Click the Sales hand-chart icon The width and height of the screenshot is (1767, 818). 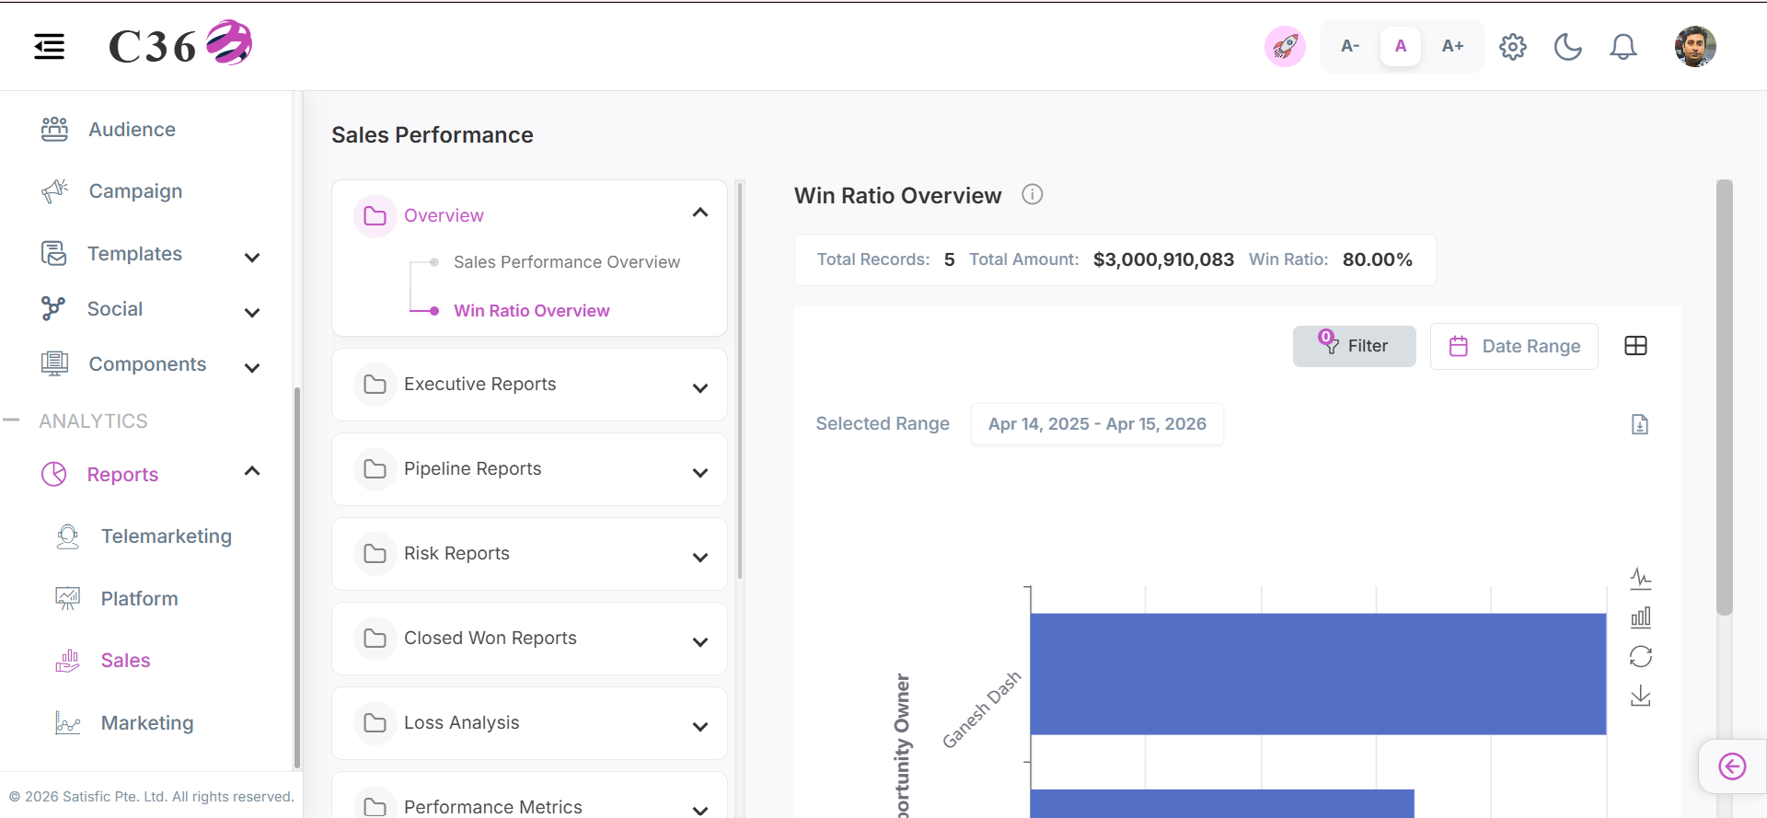coord(68,661)
